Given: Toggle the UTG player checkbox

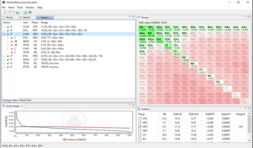Looking at the screenshot, I should 140,119.
